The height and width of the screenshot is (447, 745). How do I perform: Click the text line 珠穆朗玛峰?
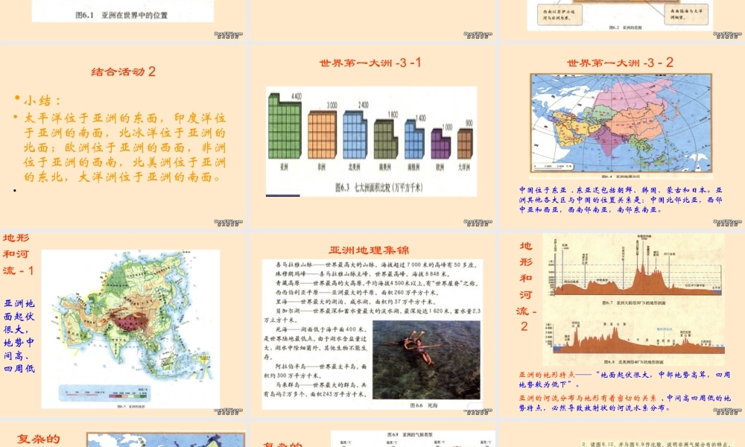(x=363, y=273)
